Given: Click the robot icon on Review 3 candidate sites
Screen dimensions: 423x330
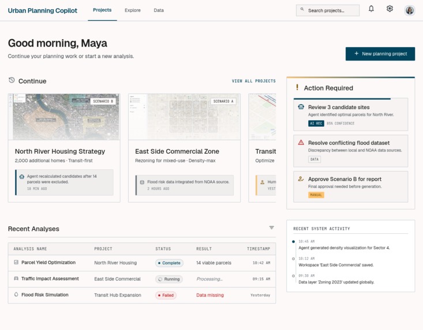Looking at the screenshot, I should coord(301,107).
